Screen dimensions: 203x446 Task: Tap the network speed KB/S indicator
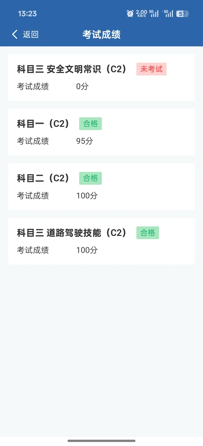(x=142, y=14)
